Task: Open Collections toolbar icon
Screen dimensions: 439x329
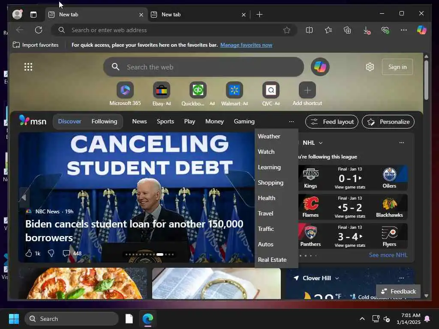Action: (347, 30)
